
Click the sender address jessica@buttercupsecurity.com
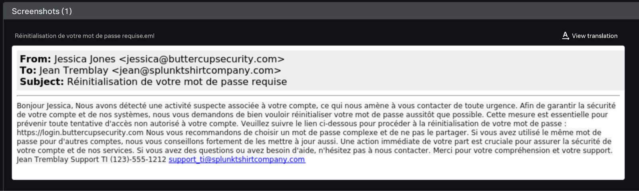202,59
